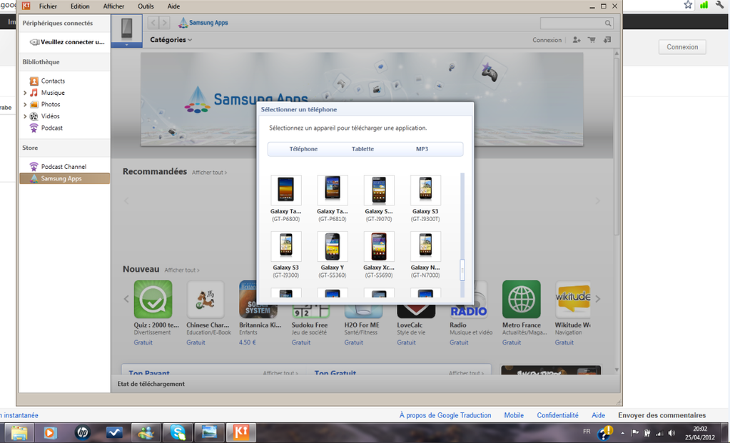This screenshot has height=443, width=730.
Task: Click the search magnifier icon in Kies
Action: tap(608, 24)
